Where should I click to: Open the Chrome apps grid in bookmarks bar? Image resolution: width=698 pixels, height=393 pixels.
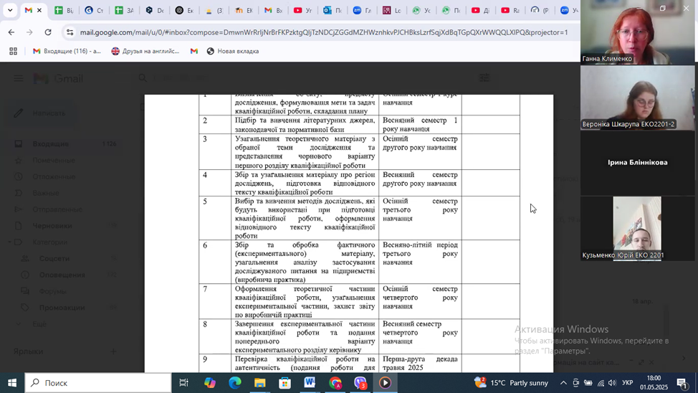pyautogui.click(x=14, y=51)
